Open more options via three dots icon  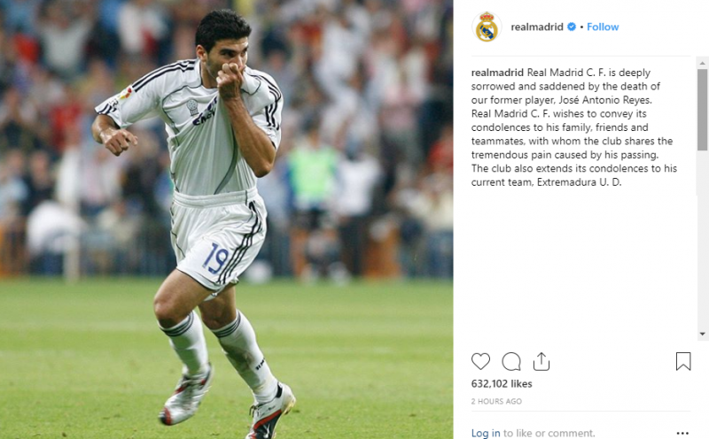[x=682, y=433]
